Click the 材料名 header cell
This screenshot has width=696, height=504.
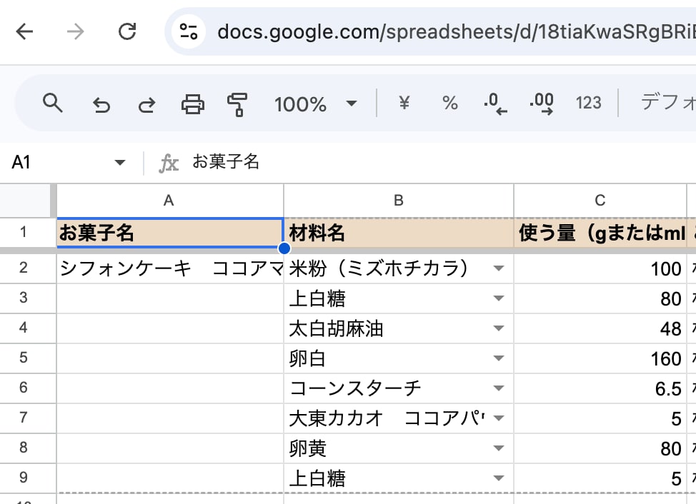(x=399, y=233)
